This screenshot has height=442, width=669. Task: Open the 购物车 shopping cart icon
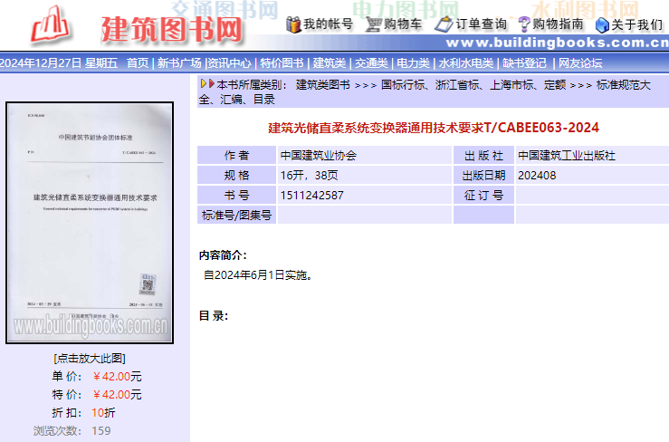point(373,24)
